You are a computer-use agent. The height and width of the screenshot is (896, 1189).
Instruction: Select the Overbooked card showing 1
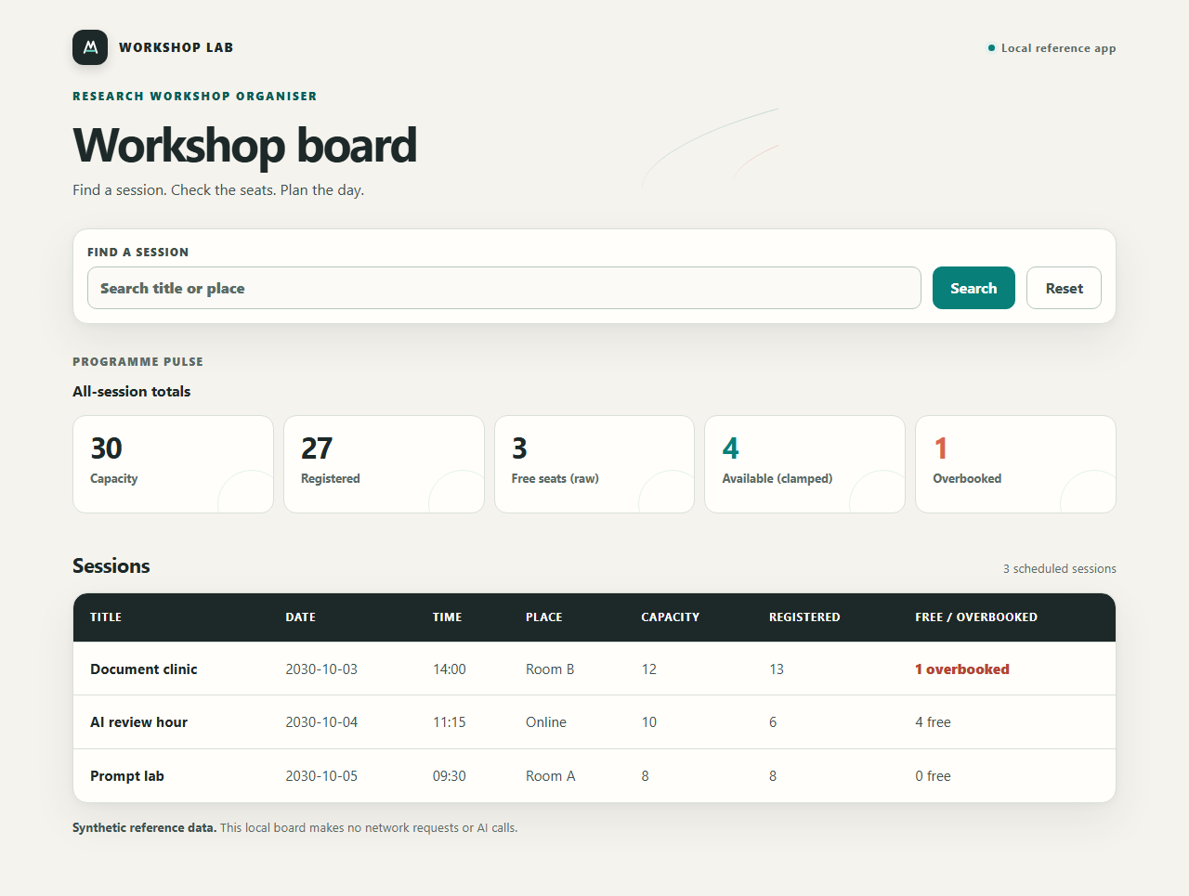point(1015,464)
